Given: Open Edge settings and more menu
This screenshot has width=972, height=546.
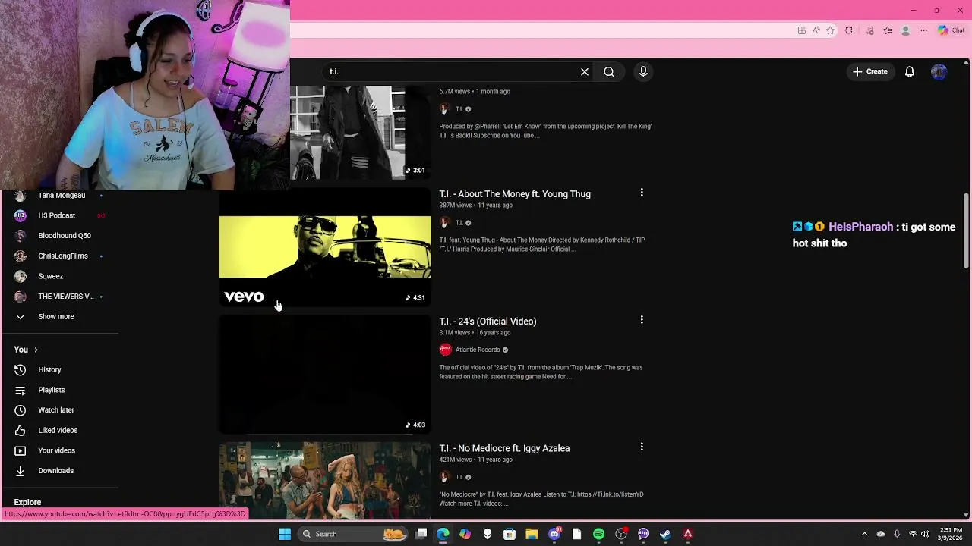Looking at the screenshot, I should (x=923, y=30).
